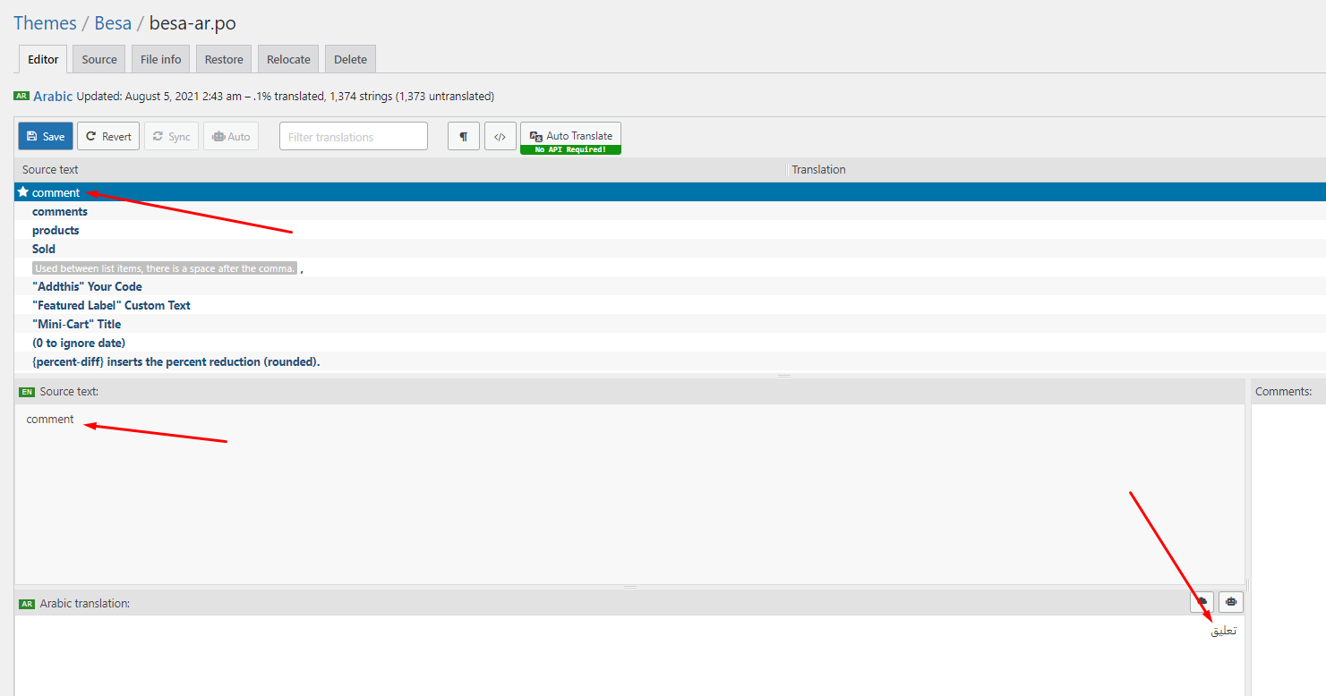1326x696 pixels.
Task: Open the Themes breadcrumb link
Action: point(45,22)
